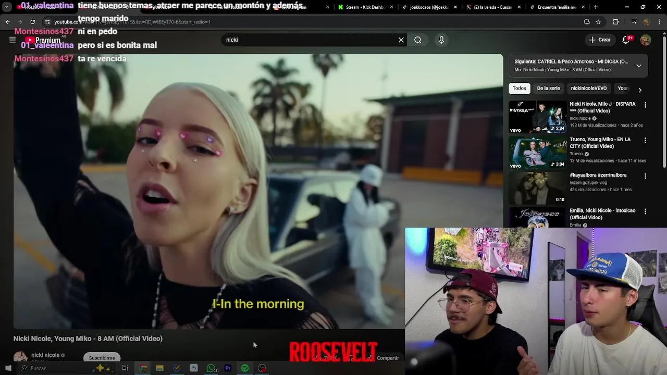Screen dimensions: 667x375
Task: Select the De la serie filter chip
Action: pyautogui.click(x=548, y=89)
